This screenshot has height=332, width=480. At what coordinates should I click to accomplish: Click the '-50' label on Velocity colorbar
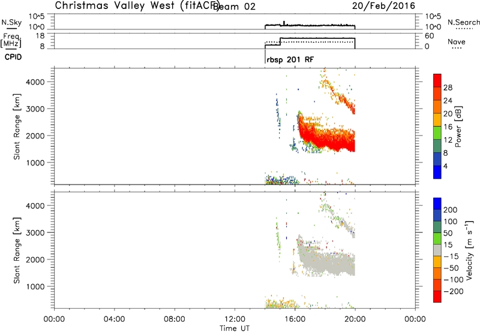coord(451,268)
